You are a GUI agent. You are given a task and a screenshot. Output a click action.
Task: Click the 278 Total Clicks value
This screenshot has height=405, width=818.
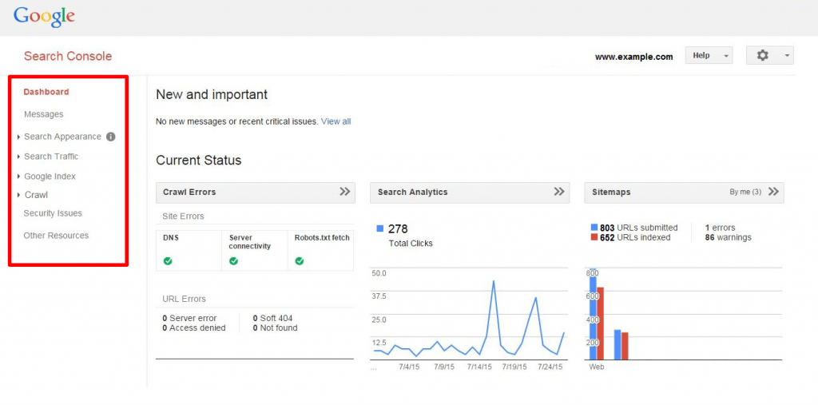coord(398,228)
